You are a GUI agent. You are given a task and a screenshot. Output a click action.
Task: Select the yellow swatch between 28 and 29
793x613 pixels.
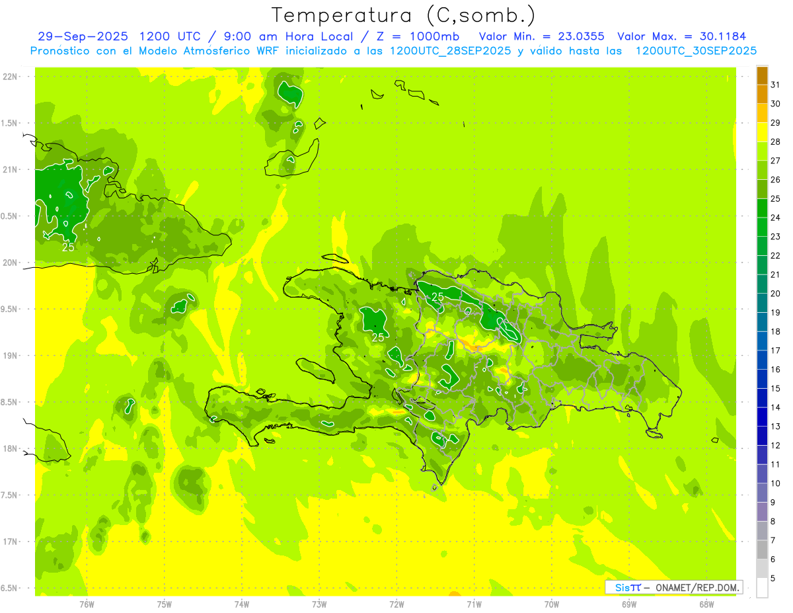click(762, 132)
